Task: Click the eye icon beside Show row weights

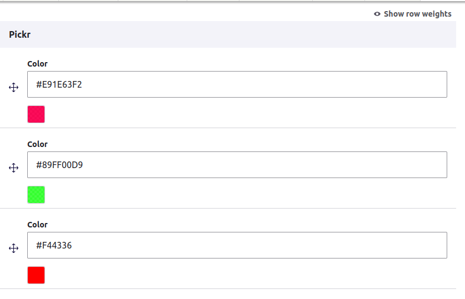Action: (377, 14)
